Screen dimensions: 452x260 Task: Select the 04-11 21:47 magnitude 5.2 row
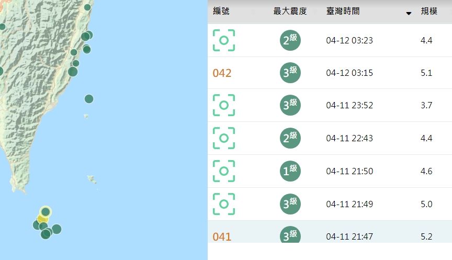point(349,236)
